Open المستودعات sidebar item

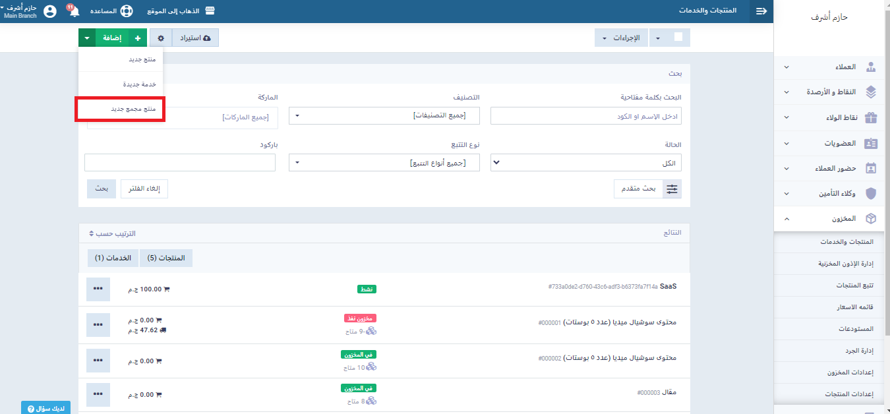(829, 328)
